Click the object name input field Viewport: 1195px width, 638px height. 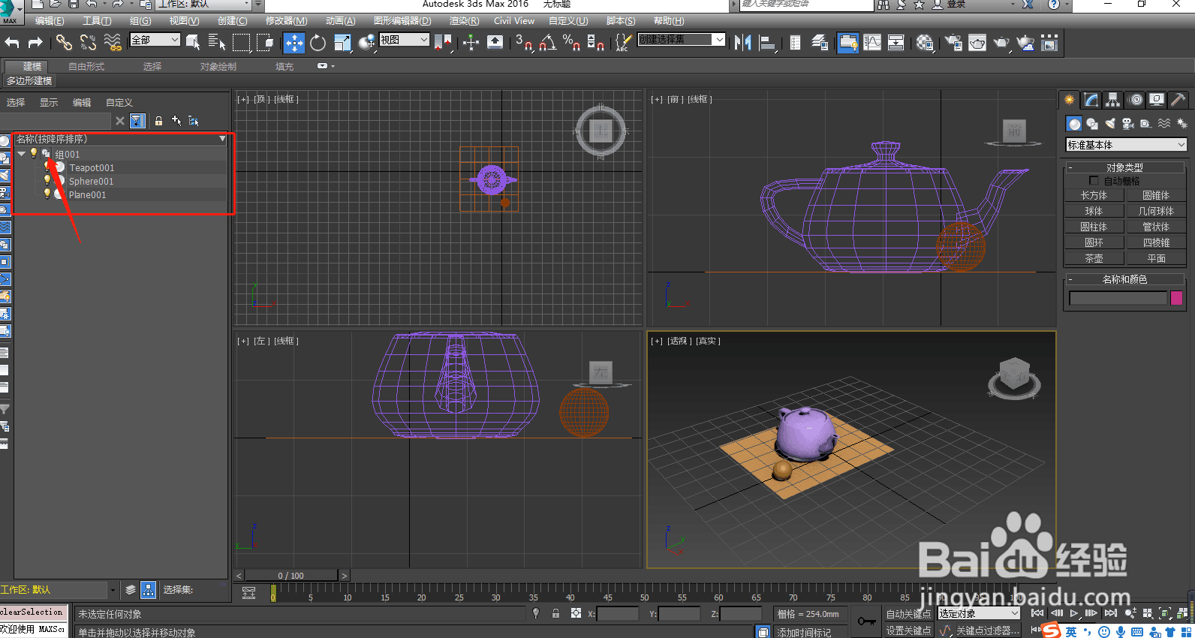tap(1118, 298)
